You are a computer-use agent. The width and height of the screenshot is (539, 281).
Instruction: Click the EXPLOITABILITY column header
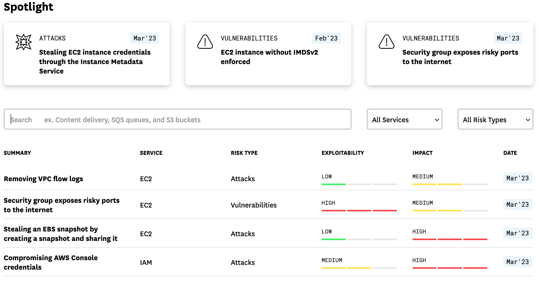[343, 153]
